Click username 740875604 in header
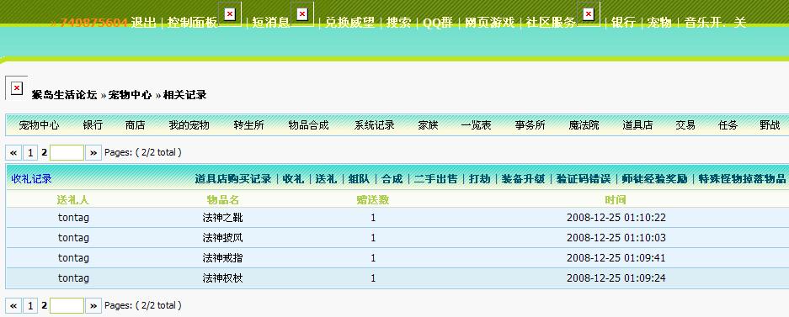This screenshot has height=317, width=789. (93, 23)
